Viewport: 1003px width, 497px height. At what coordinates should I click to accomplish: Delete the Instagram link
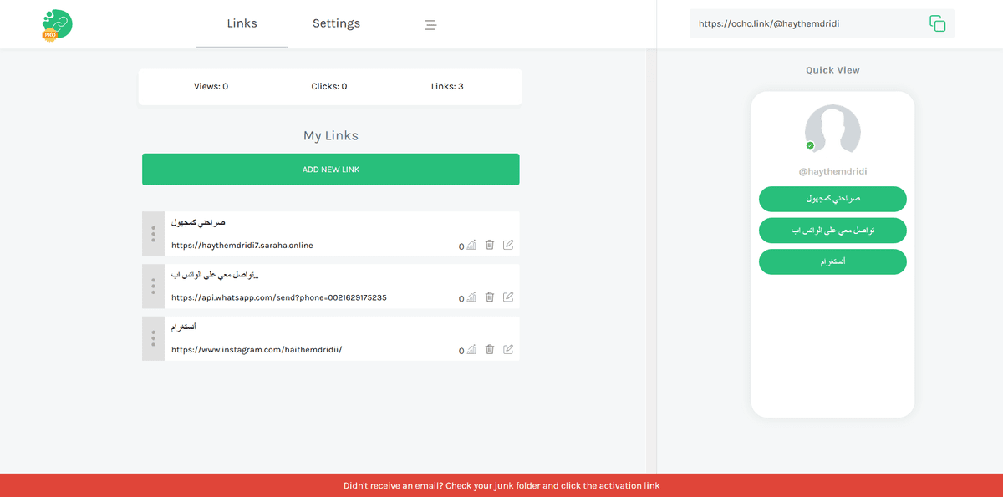coord(490,349)
